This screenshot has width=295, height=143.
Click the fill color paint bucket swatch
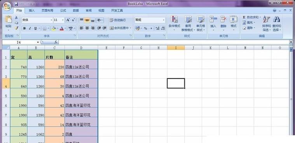(x=54, y=28)
